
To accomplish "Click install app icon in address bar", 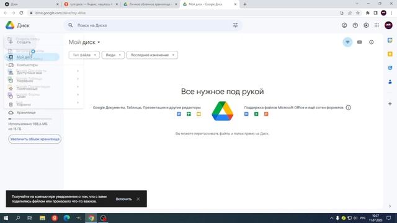I will point(342,13).
